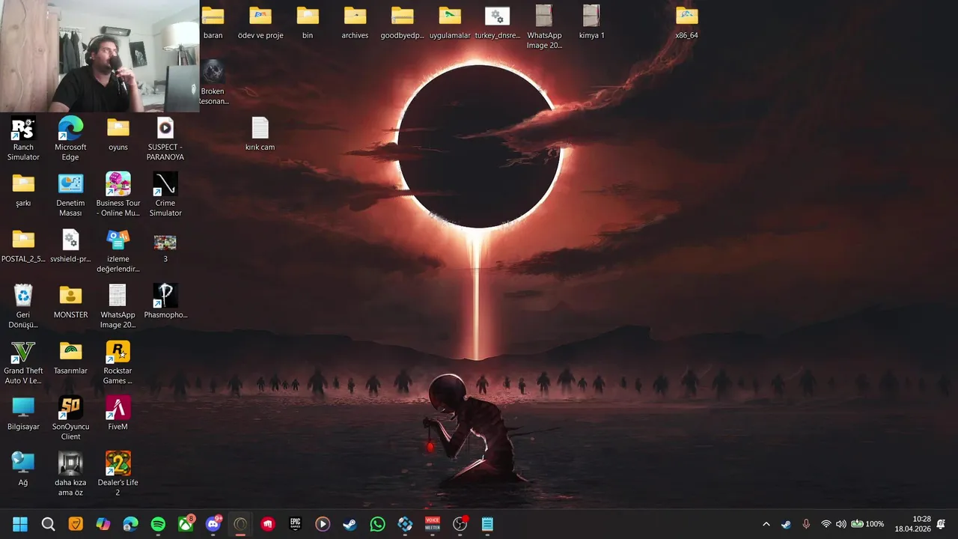Image resolution: width=958 pixels, height=539 pixels.
Task: Select the Broken Resonance desktop icon
Action: pos(213,82)
